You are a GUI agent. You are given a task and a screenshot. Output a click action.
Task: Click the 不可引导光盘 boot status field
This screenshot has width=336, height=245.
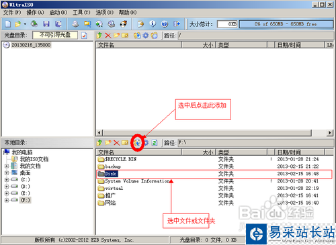coord(55,35)
